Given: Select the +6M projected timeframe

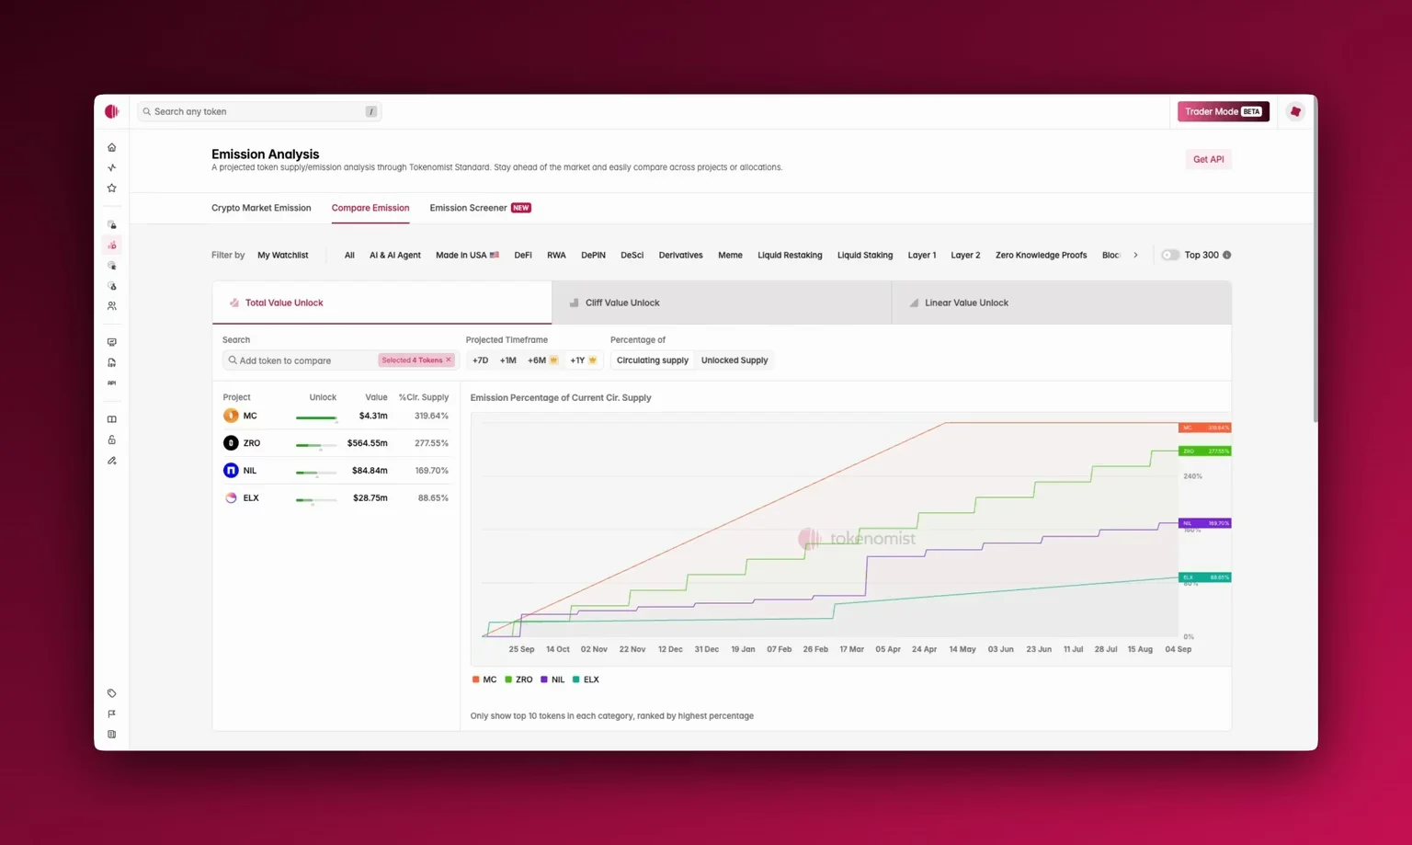Looking at the screenshot, I should click(x=542, y=360).
